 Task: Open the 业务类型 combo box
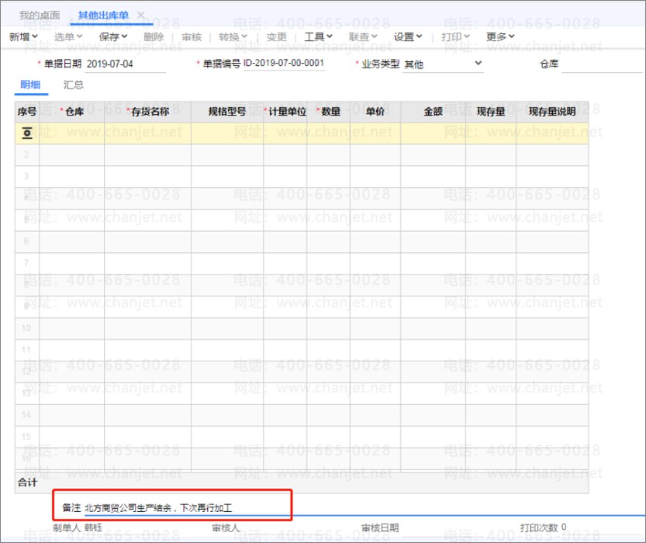444,64
